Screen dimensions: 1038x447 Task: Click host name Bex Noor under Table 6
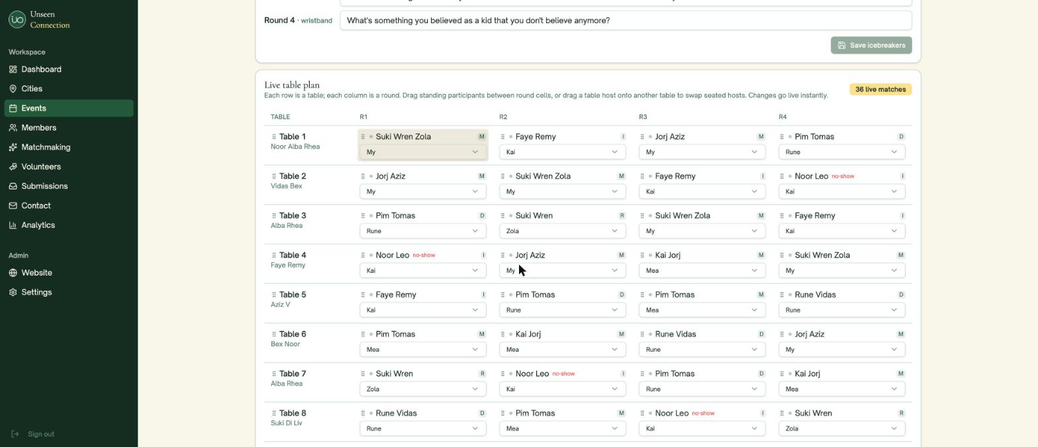click(x=285, y=344)
